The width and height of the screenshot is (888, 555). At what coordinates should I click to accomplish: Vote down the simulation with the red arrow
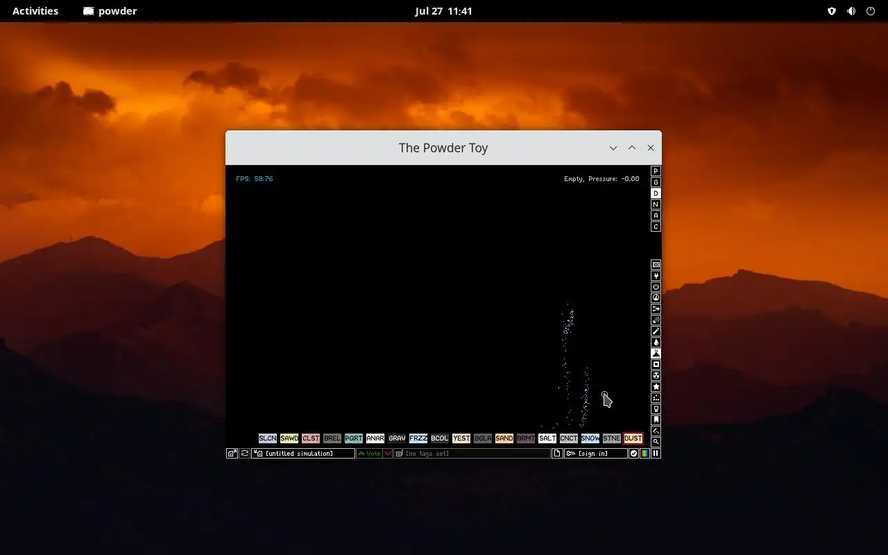(x=388, y=454)
